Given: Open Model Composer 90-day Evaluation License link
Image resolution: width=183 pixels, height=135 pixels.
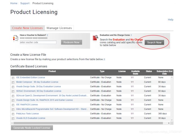Looking at the screenshot, I should click(x=37, y=82).
